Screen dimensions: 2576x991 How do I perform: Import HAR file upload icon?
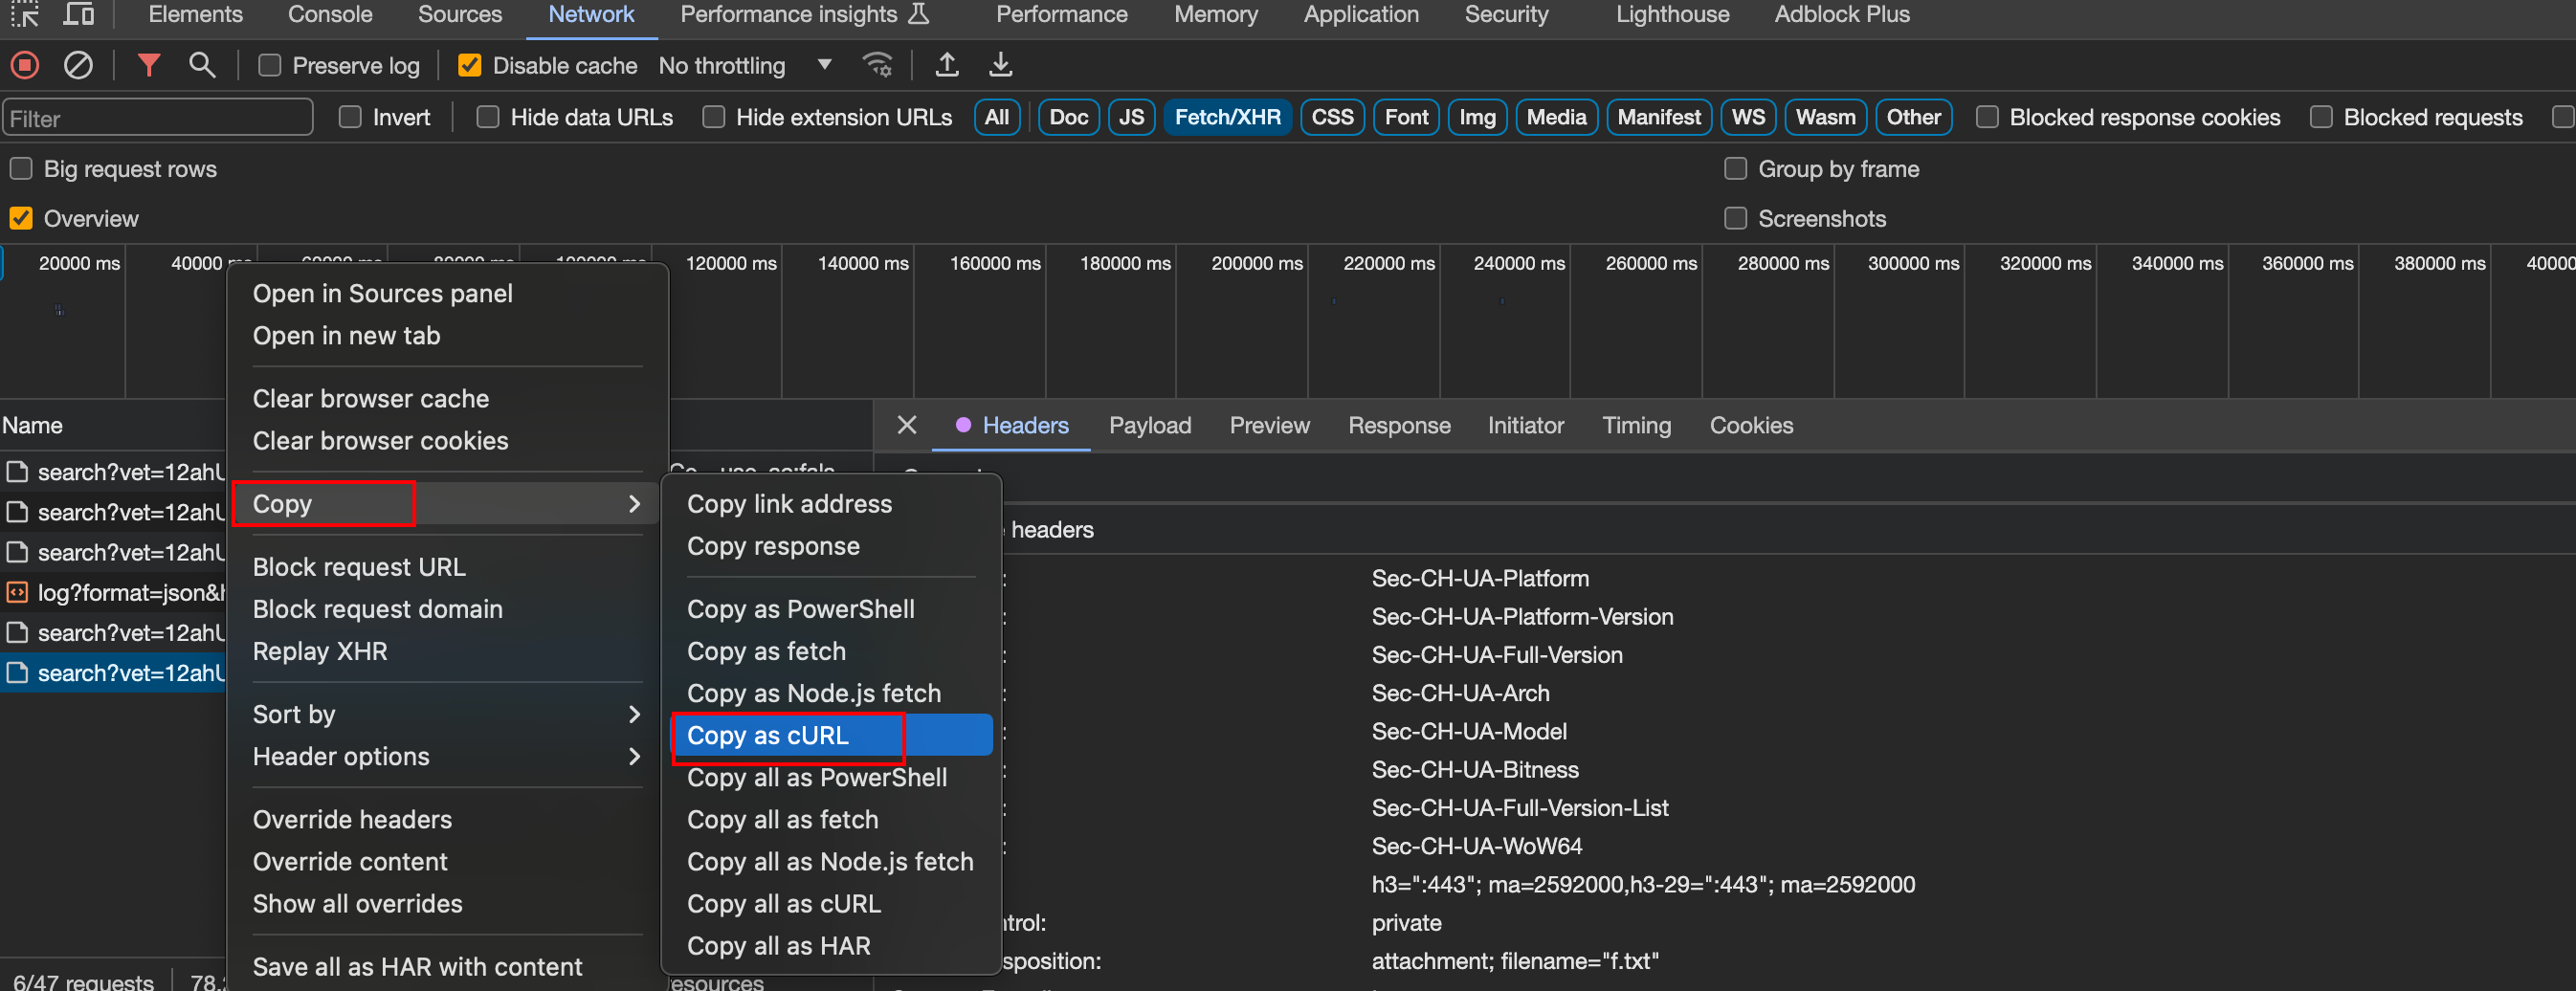point(946,66)
